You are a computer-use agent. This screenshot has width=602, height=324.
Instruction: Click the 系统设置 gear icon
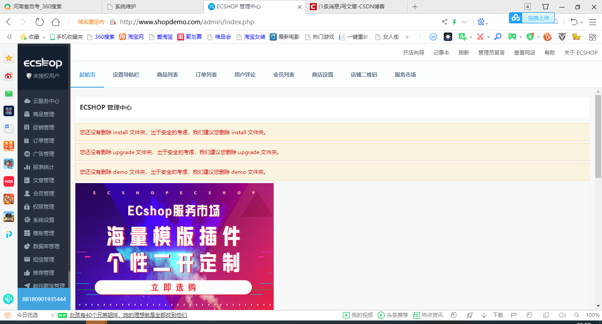click(x=27, y=220)
